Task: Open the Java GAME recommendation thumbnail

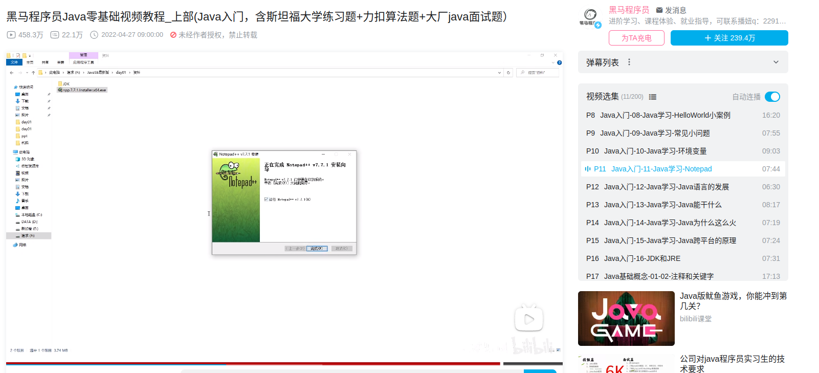Action: [x=626, y=318]
